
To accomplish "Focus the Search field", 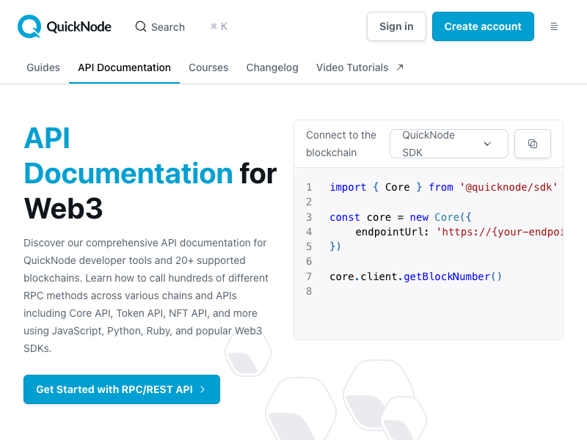I will point(181,26).
